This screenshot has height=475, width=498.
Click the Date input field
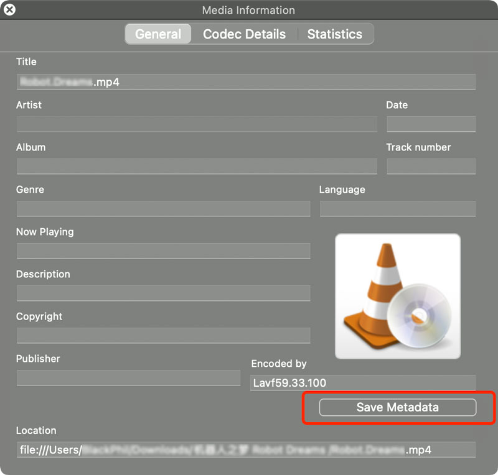(x=431, y=124)
